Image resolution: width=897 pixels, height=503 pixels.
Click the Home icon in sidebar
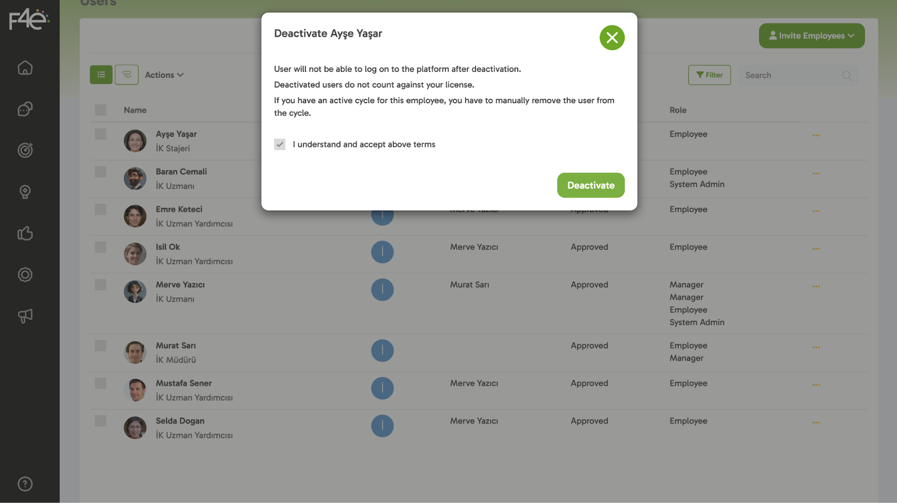click(25, 68)
